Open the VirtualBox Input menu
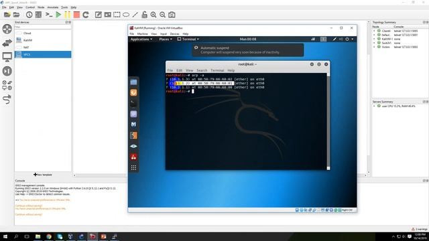This screenshot has height=241, width=429. [164, 34]
